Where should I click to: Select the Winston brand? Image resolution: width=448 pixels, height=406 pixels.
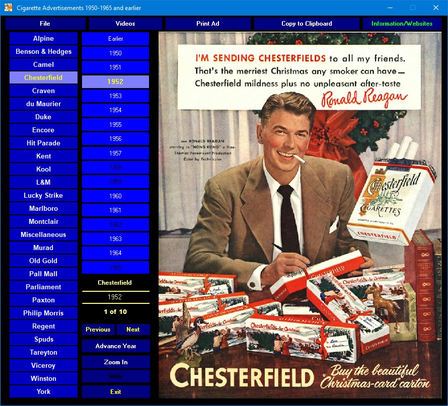coord(43,378)
